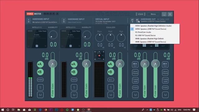
Task: Toggle B bus on Hardware Input 1
Action: tap(40, 72)
